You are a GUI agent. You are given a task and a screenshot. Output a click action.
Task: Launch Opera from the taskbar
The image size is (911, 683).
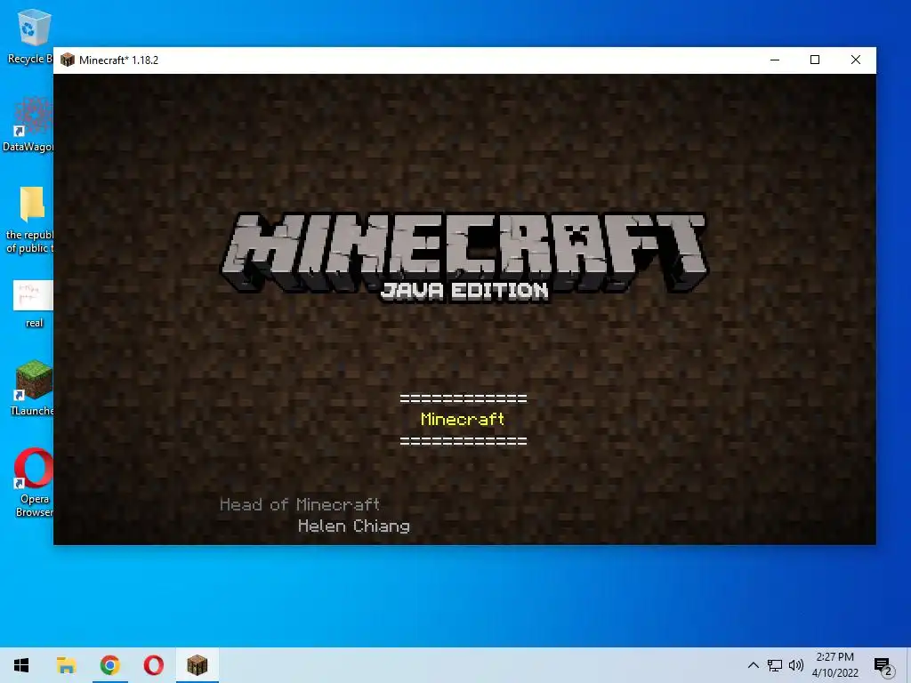(153, 665)
